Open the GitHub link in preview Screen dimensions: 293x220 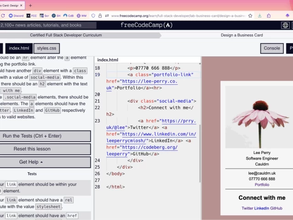click(276, 208)
